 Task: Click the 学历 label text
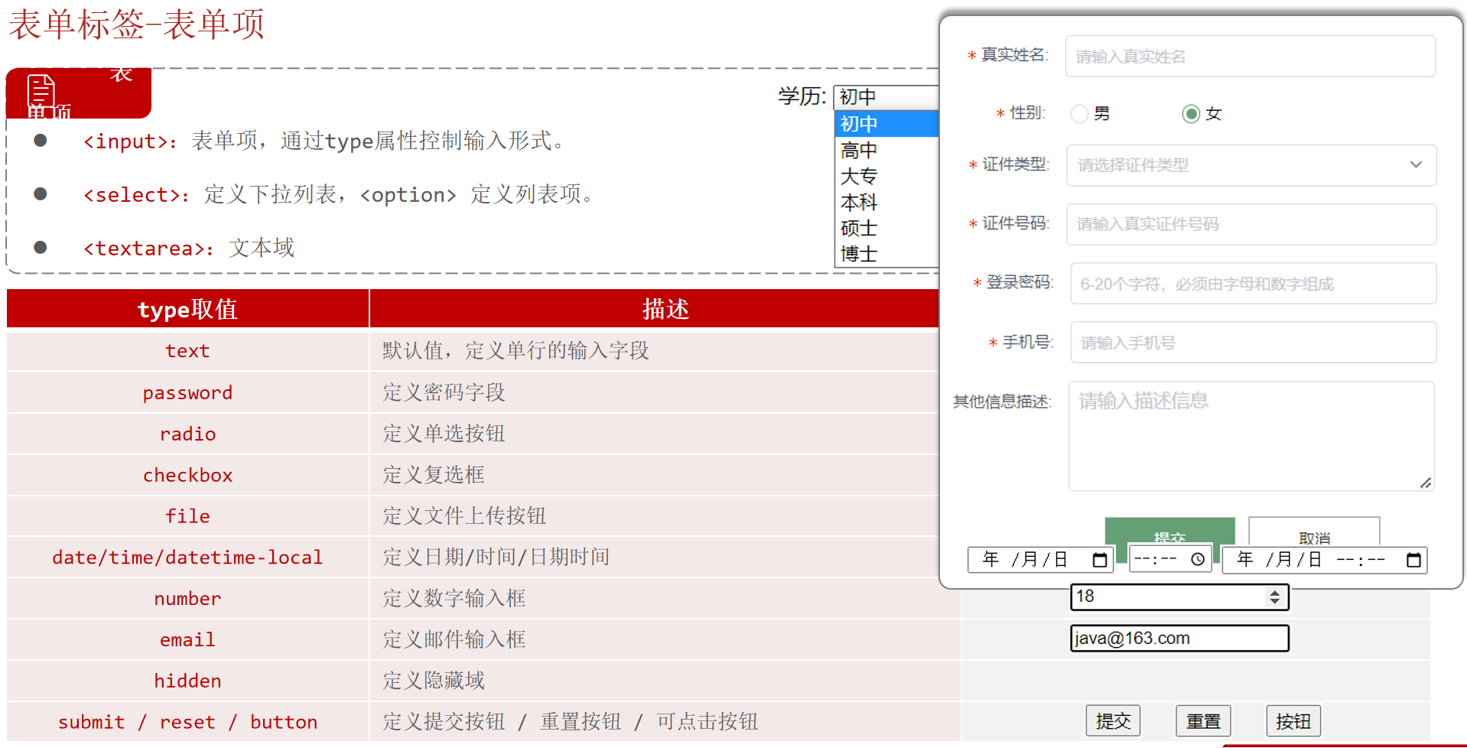coord(802,97)
